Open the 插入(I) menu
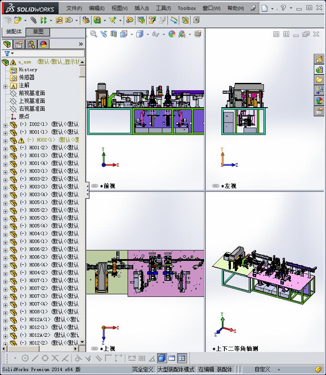326x375 pixels. coord(142,8)
